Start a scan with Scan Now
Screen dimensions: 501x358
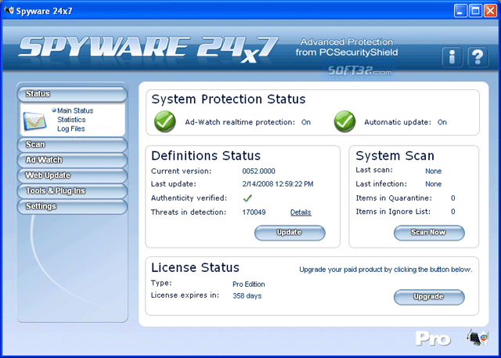[x=429, y=233]
